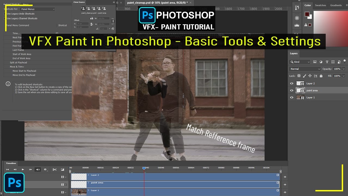Screen dimensions: 348x196
Task: Open Layer 2 filmstrip menu in timeline
Action: (64, 177)
